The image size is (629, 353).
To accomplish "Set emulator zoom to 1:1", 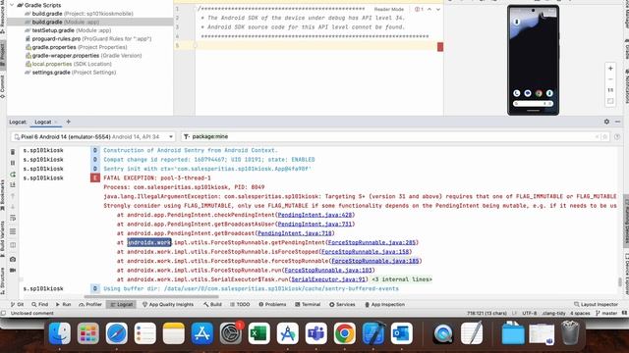I will point(610,90).
